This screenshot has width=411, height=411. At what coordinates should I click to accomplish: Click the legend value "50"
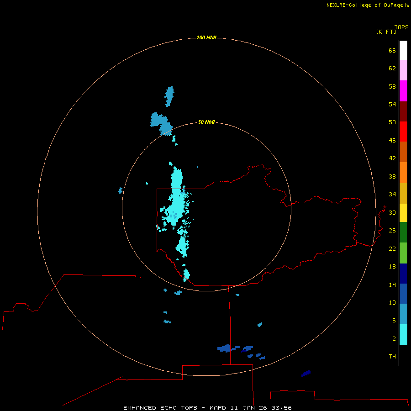392,122
